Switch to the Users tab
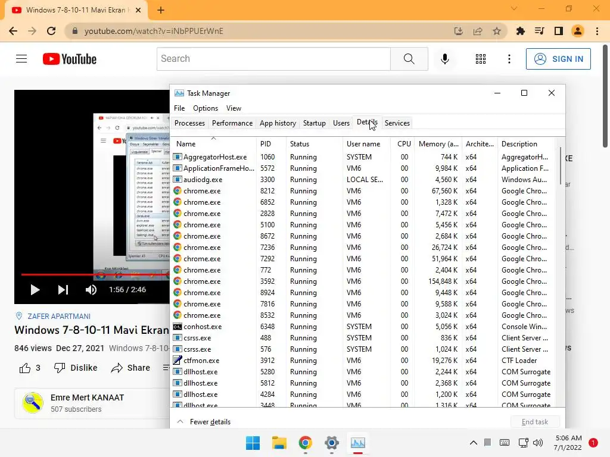 (x=341, y=123)
